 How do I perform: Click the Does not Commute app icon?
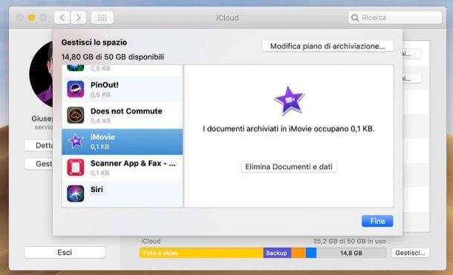pyautogui.click(x=76, y=115)
